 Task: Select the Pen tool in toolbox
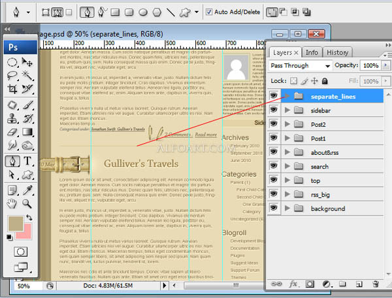point(12,161)
